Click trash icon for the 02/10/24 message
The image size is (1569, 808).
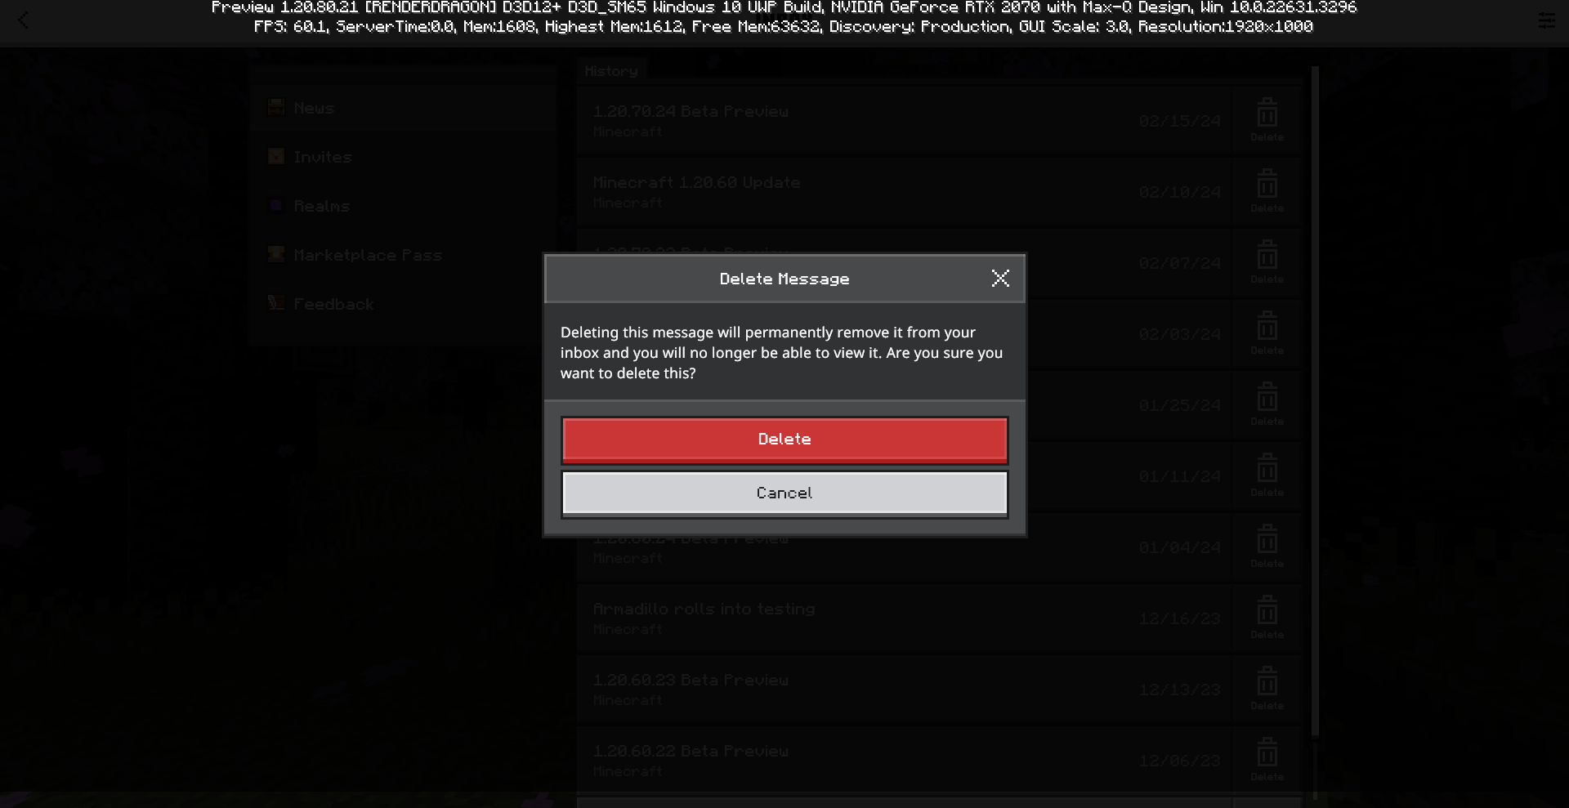click(1267, 191)
